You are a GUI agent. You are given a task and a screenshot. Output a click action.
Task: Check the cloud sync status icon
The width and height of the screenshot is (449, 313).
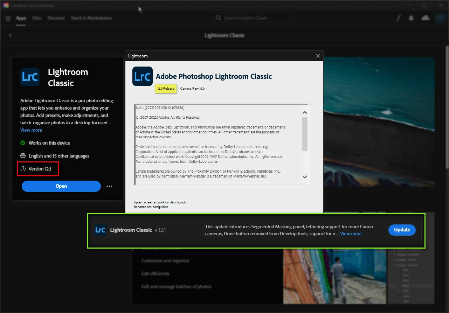click(x=425, y=18)
